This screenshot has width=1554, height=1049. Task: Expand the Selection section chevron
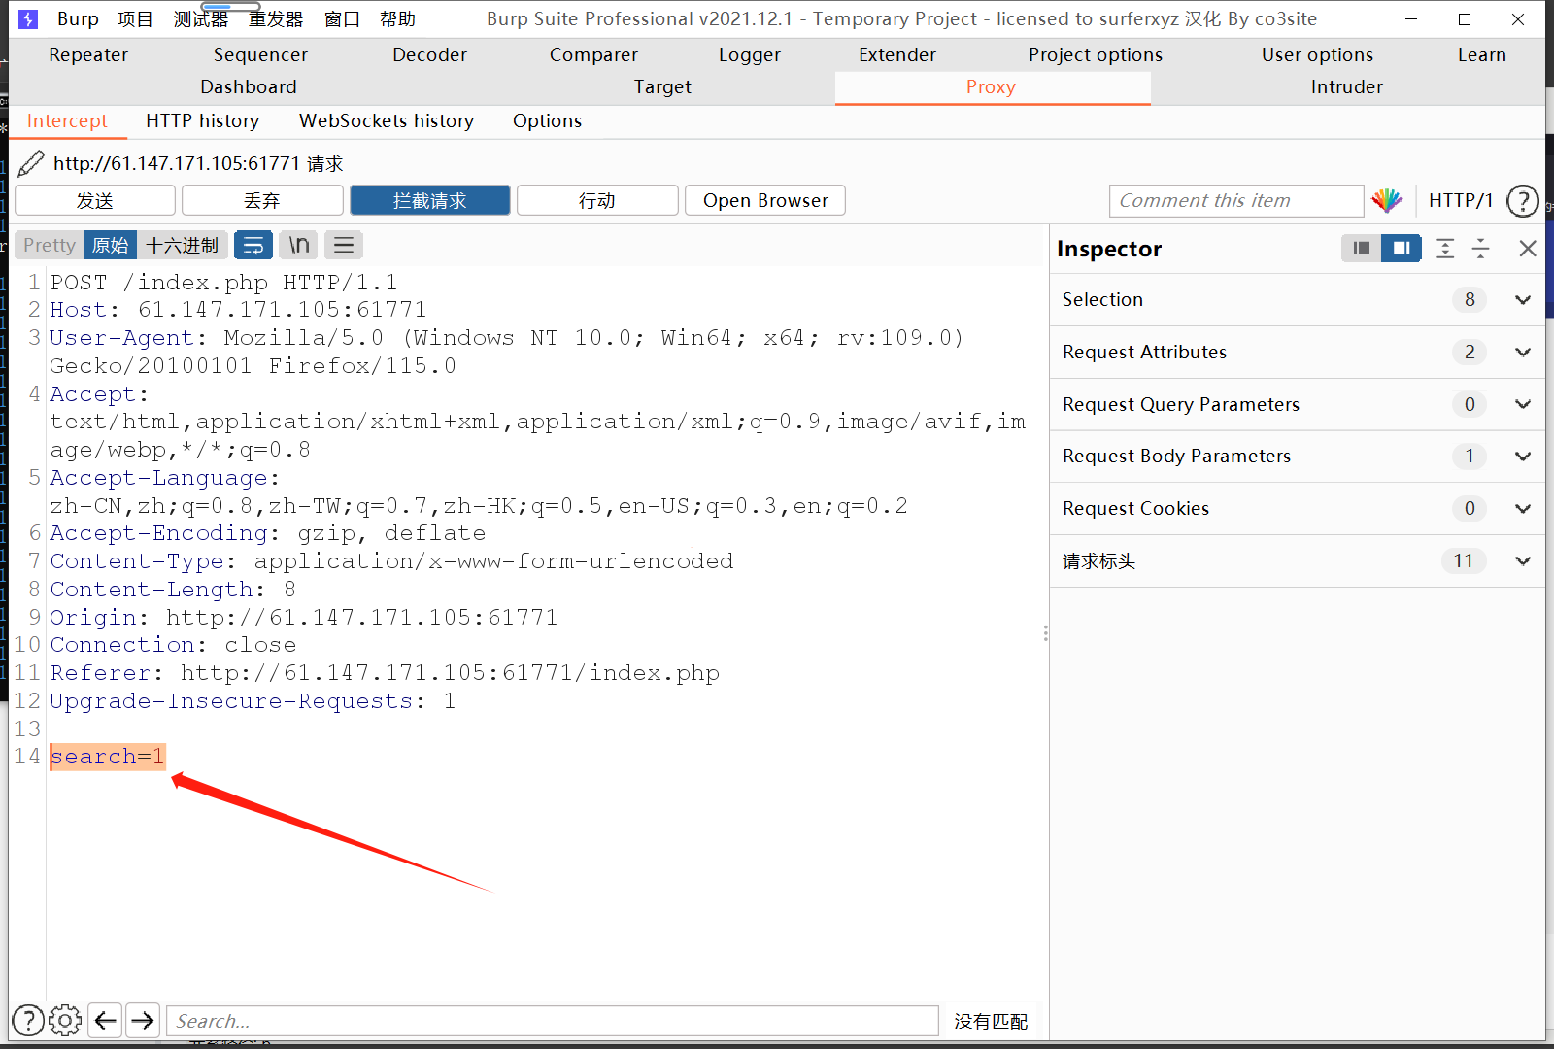[1523, 300]
